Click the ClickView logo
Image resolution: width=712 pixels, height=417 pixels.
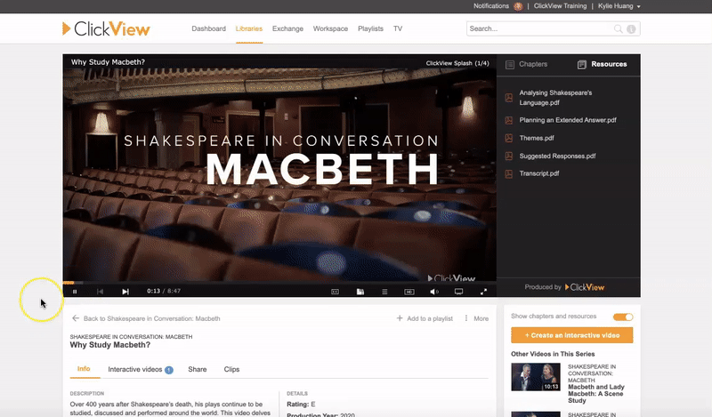click(x=106, y=28)
